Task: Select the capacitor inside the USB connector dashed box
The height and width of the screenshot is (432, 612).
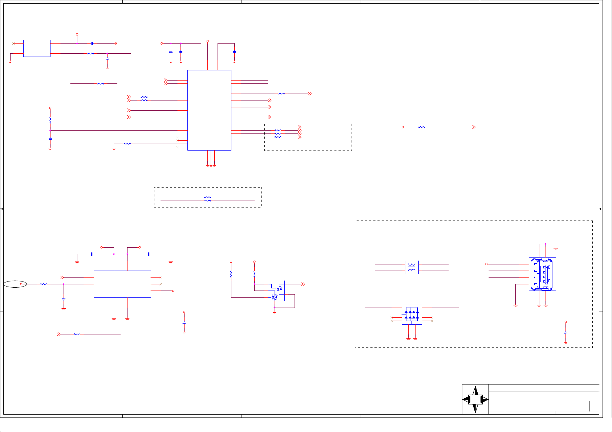Action: pos(566,333)
